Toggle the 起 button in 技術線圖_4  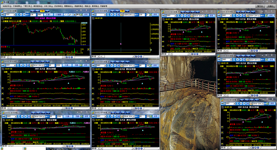pos(28,65)
